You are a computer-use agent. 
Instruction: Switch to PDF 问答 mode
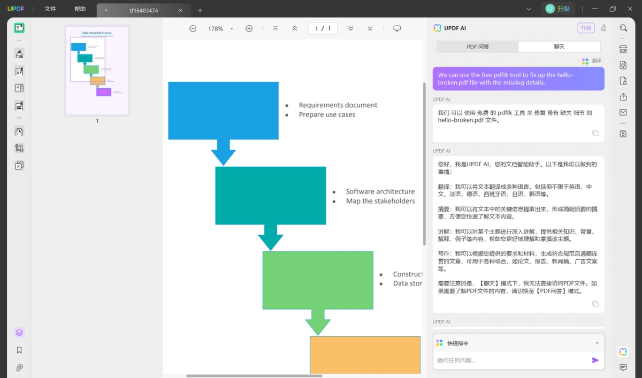pyautogui.click(x=478, y=47)
